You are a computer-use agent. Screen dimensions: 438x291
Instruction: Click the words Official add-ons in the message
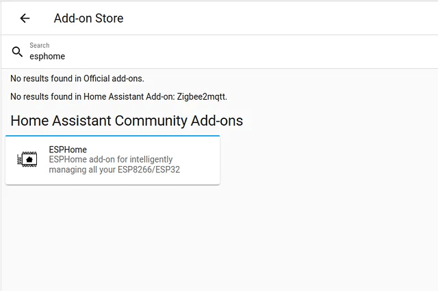point(113,79)
